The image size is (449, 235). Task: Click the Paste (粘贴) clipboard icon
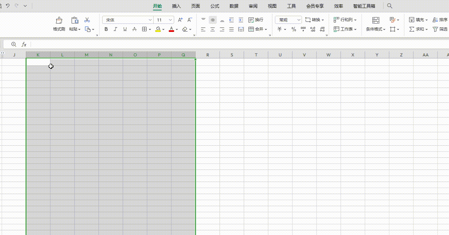pyautogui.click(x=75, y=20)
